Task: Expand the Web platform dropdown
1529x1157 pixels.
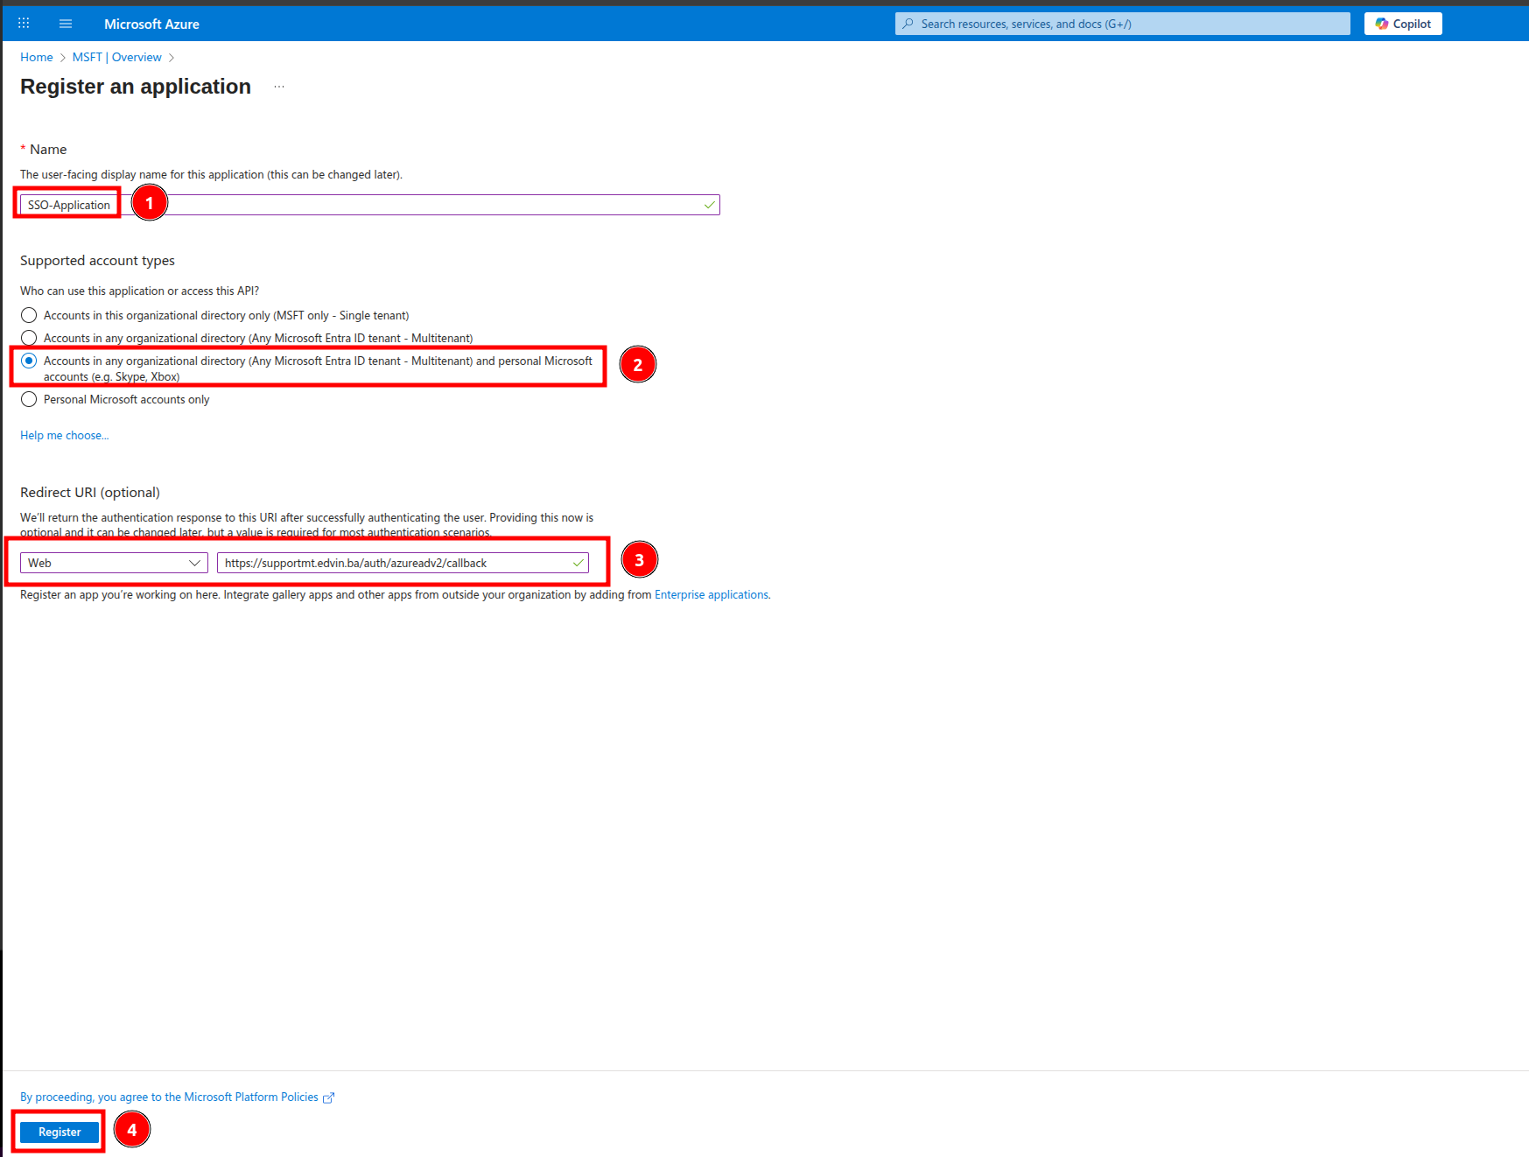Action: click(x=114, y=563)
